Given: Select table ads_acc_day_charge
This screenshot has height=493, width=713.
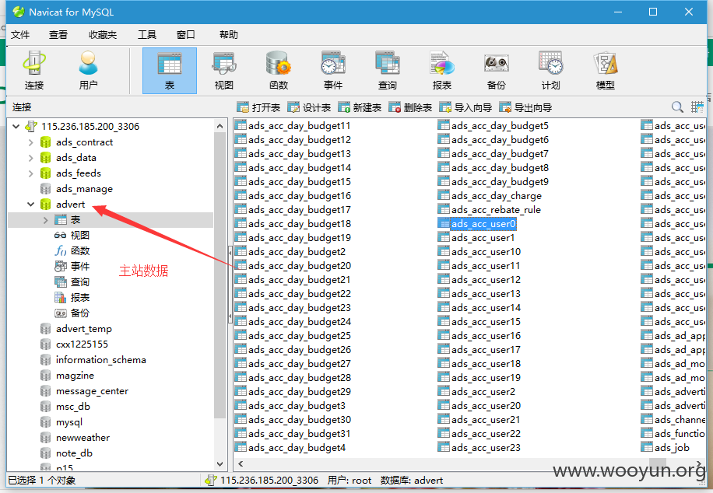Looking at the screenshot, I should point(496,196).
